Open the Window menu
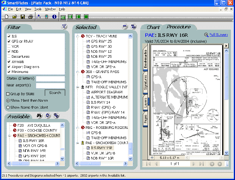 (x=50, y=9)
